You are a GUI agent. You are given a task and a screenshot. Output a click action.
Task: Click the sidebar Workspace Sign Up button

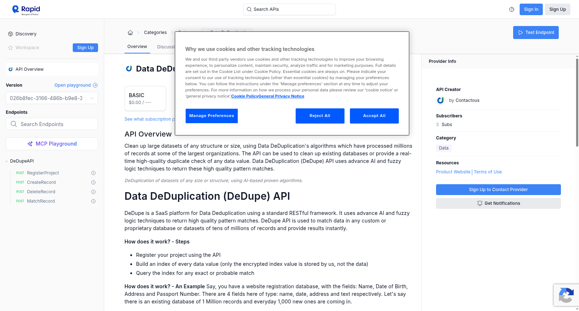(x=85, y=48)
